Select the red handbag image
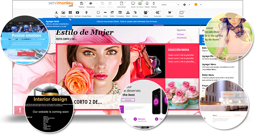255x135 pixels. [x=147, y=62]
